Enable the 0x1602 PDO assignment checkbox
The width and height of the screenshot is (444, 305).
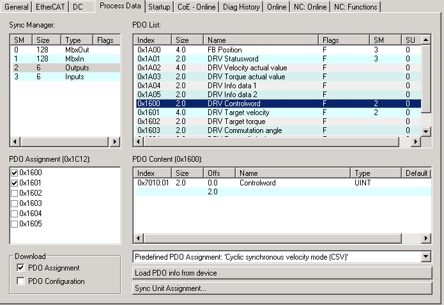[x=15, y=193]
